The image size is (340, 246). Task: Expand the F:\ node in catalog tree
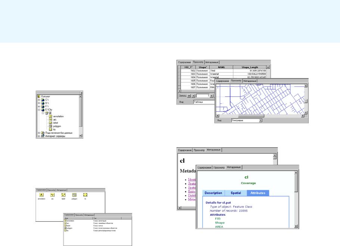tap(39, 107)
